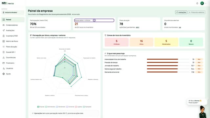210x118 pixels.
Task: Click the ver link in Ocorrências abertas
Action: pyautogui.click(x=180, y=27)
